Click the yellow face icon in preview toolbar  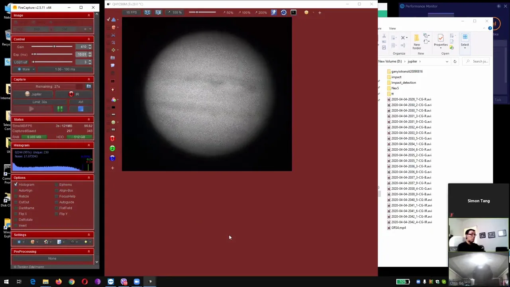click(306, 12)
